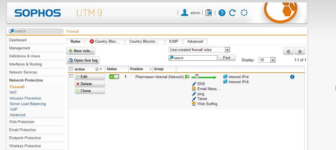Click Open live log button
336x150 pixels.
[83, 60]
